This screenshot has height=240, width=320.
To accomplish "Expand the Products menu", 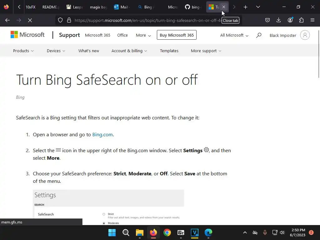I will [x=23, y=51].
